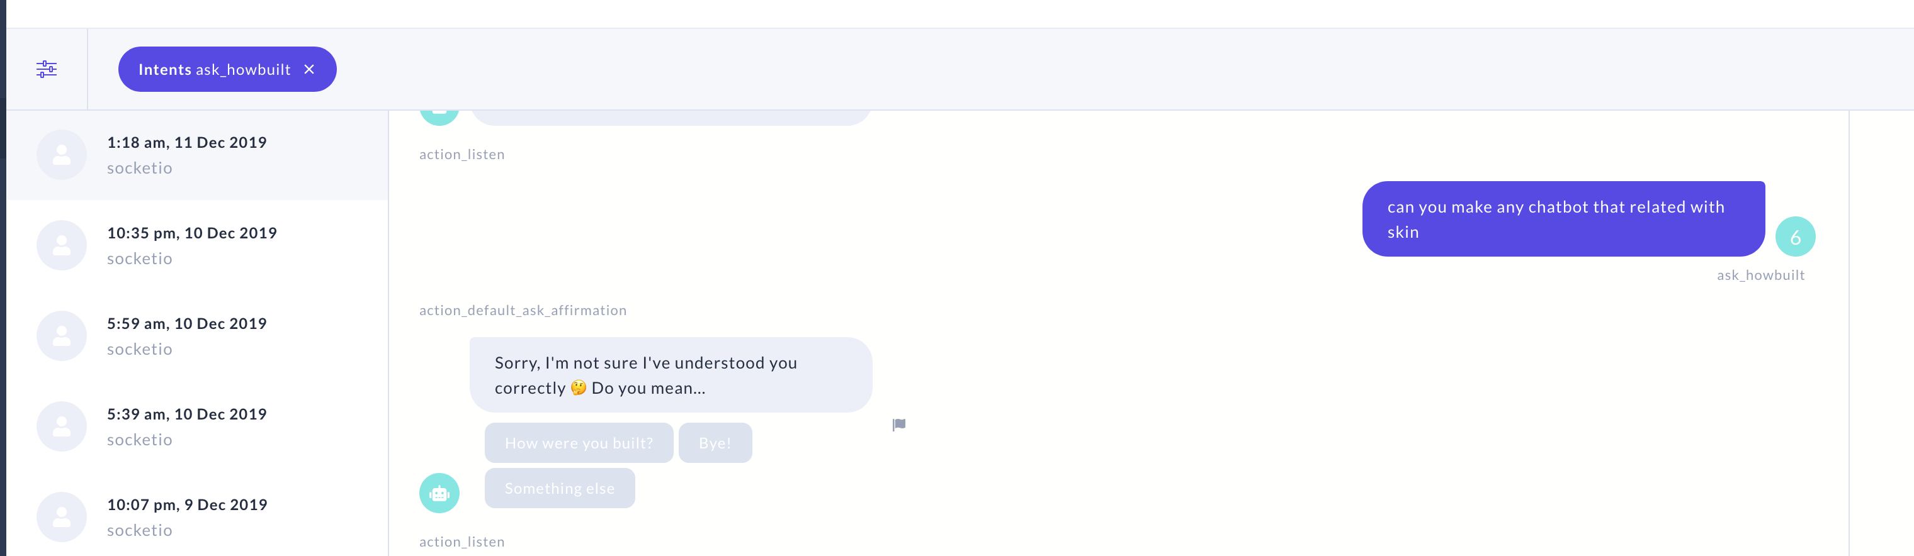Open the conversation filters panel
Viewport: 1914px width, 556px height.
pos(48,69)
